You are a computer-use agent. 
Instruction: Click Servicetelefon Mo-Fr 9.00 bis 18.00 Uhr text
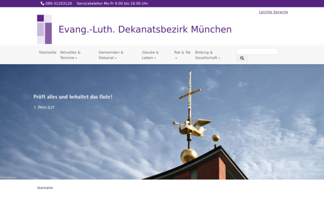(x=112, y=4)
